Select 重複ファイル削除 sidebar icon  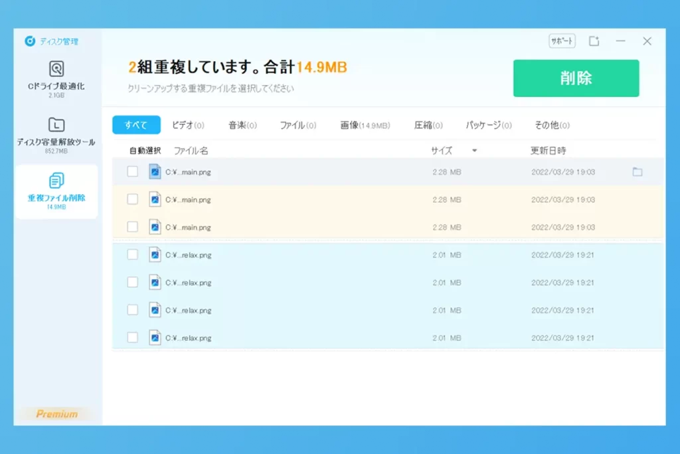[x=56, y=180]
